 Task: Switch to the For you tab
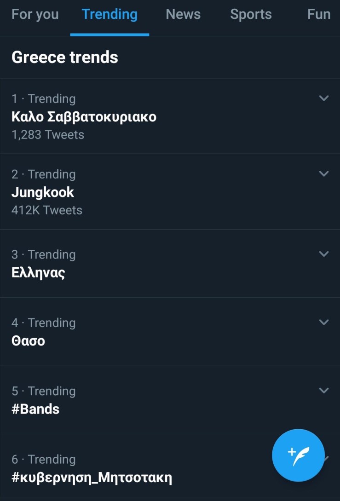35,14
